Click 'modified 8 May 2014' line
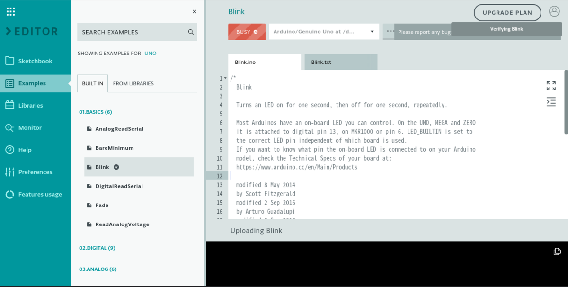568x287 pixels. click(266, 185)
